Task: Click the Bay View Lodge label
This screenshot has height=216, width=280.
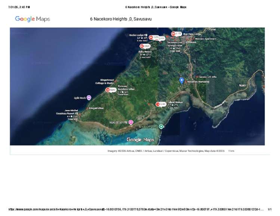Action: [x=192, y=34]
